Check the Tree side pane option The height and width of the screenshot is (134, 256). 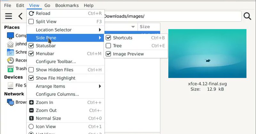click(108, 46)
